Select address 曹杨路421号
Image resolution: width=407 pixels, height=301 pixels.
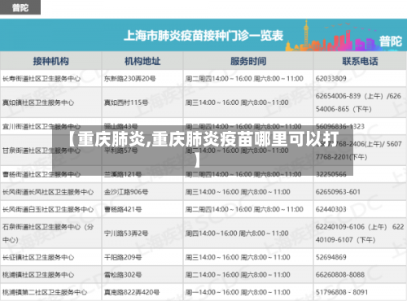pos(123,209)
